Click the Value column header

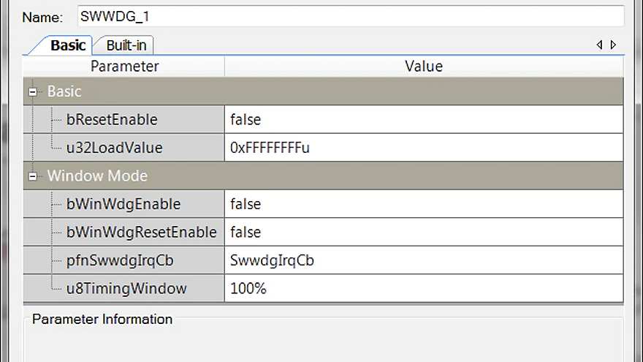424,66
